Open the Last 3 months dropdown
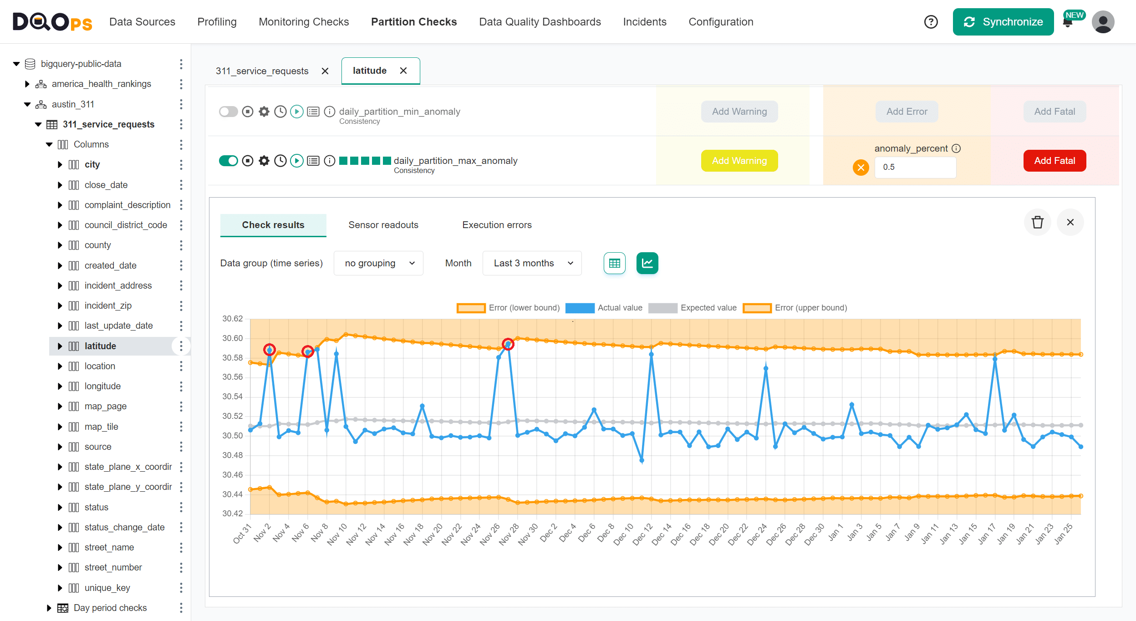Image resolution: width=1136 pixels, height=621 pixels. pos(532,263)
